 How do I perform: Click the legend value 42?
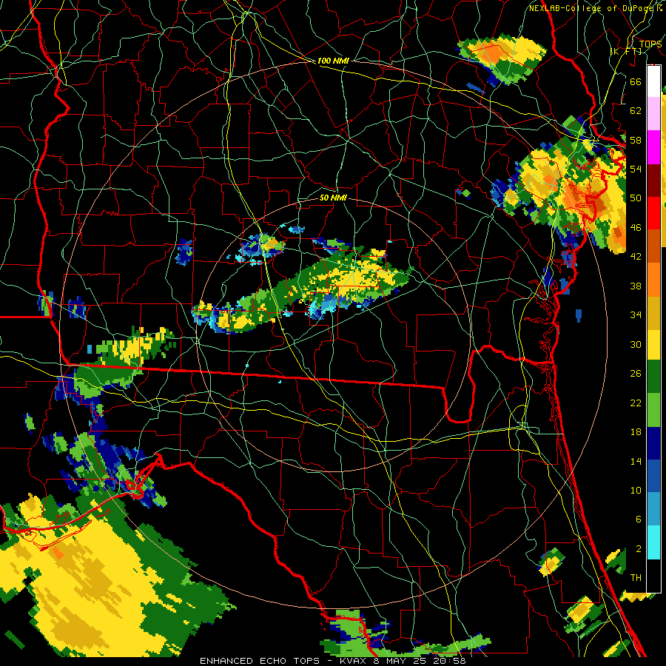(636, 257)
